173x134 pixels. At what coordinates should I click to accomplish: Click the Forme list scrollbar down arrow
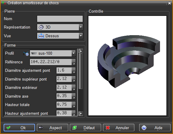(x=81, y=114)
